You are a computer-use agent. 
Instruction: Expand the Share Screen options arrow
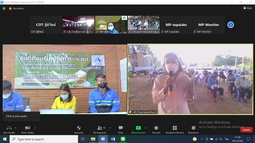(x=146, y=128)
